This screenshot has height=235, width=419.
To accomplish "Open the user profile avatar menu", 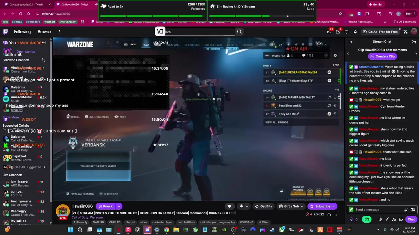I will click(414, 32).
